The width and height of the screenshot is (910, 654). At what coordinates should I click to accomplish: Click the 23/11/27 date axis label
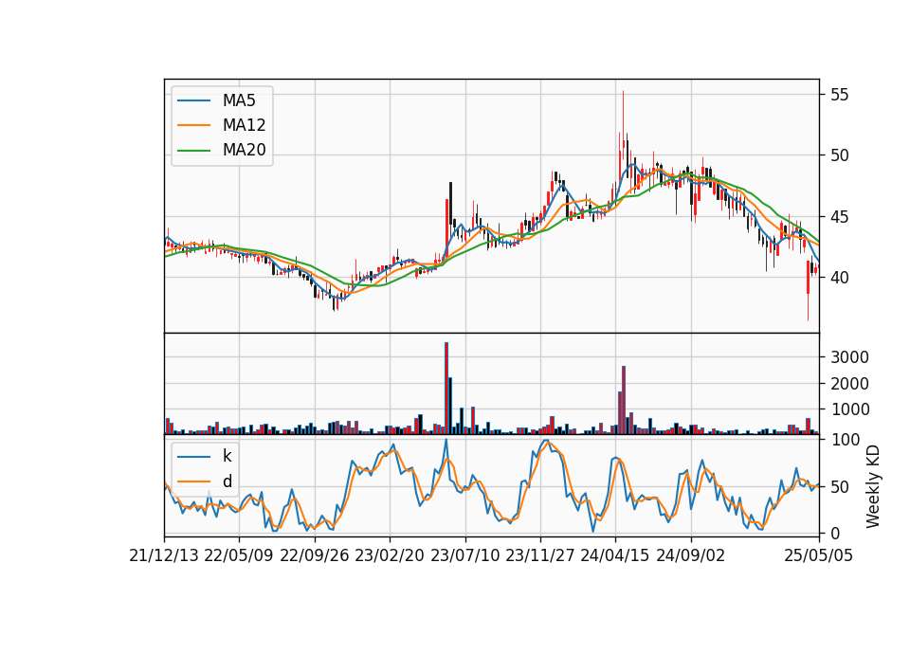(x=540, y=555)
